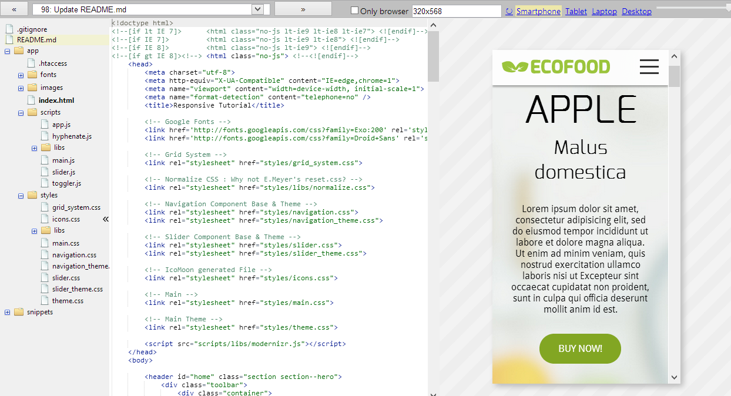Switch to the Tablet preview
731x396 pixels.
click(x=576, y=11)
